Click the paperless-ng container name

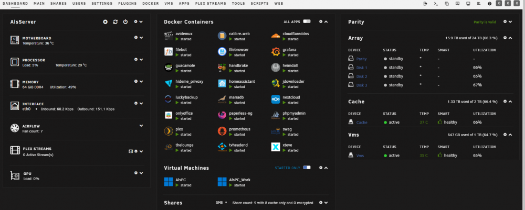click(x=240, y=113)
